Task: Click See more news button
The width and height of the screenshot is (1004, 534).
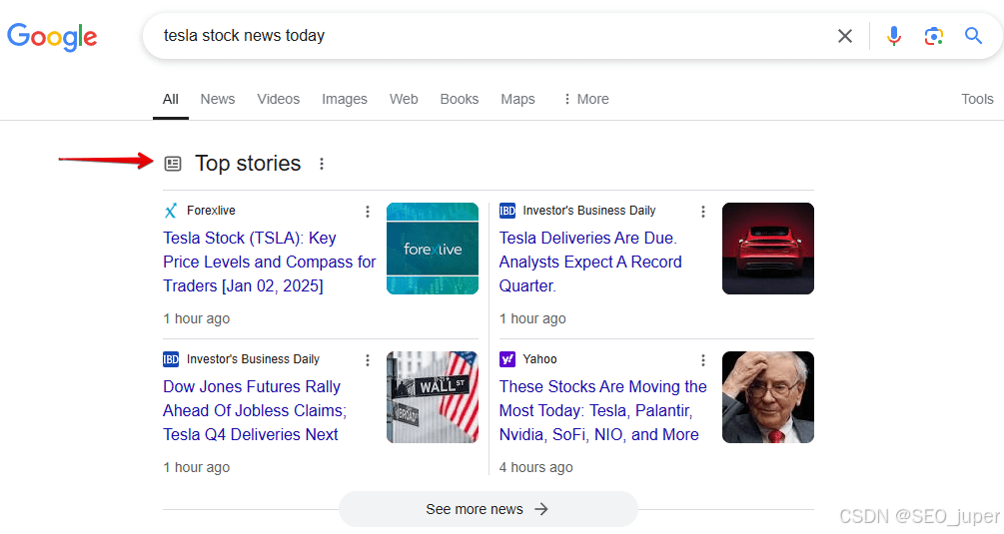Action: pos(488,509)
